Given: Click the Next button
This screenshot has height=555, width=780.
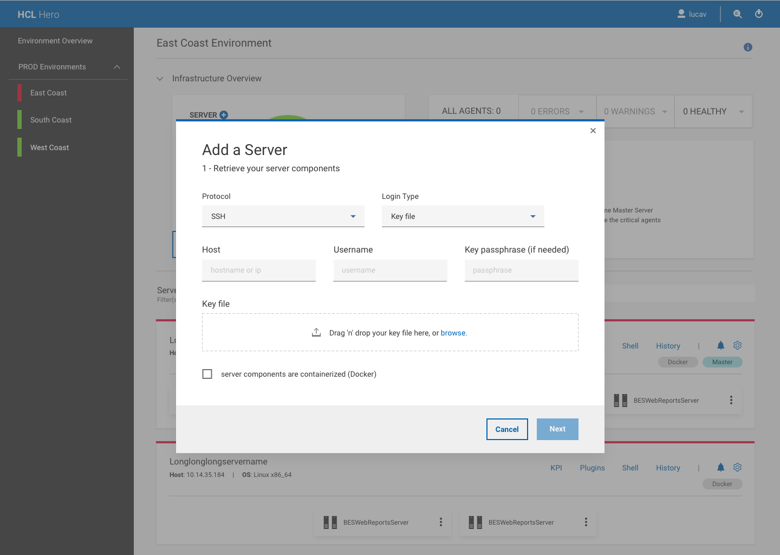Looking at the screenshot, I should 557,429.
